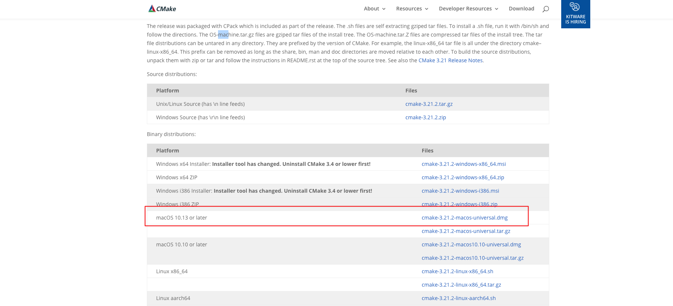Click the 'Windows x64 Installer' row text
Image resolution: width=673 pixels, height=306 pixels.
click(263, 164)
